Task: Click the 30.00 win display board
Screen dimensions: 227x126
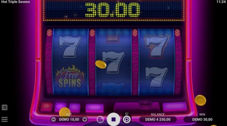Action: [113, 10]
